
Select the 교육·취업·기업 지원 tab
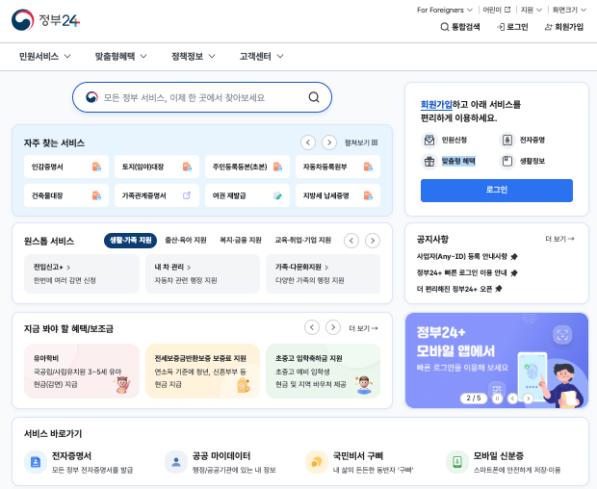[303, 241]
